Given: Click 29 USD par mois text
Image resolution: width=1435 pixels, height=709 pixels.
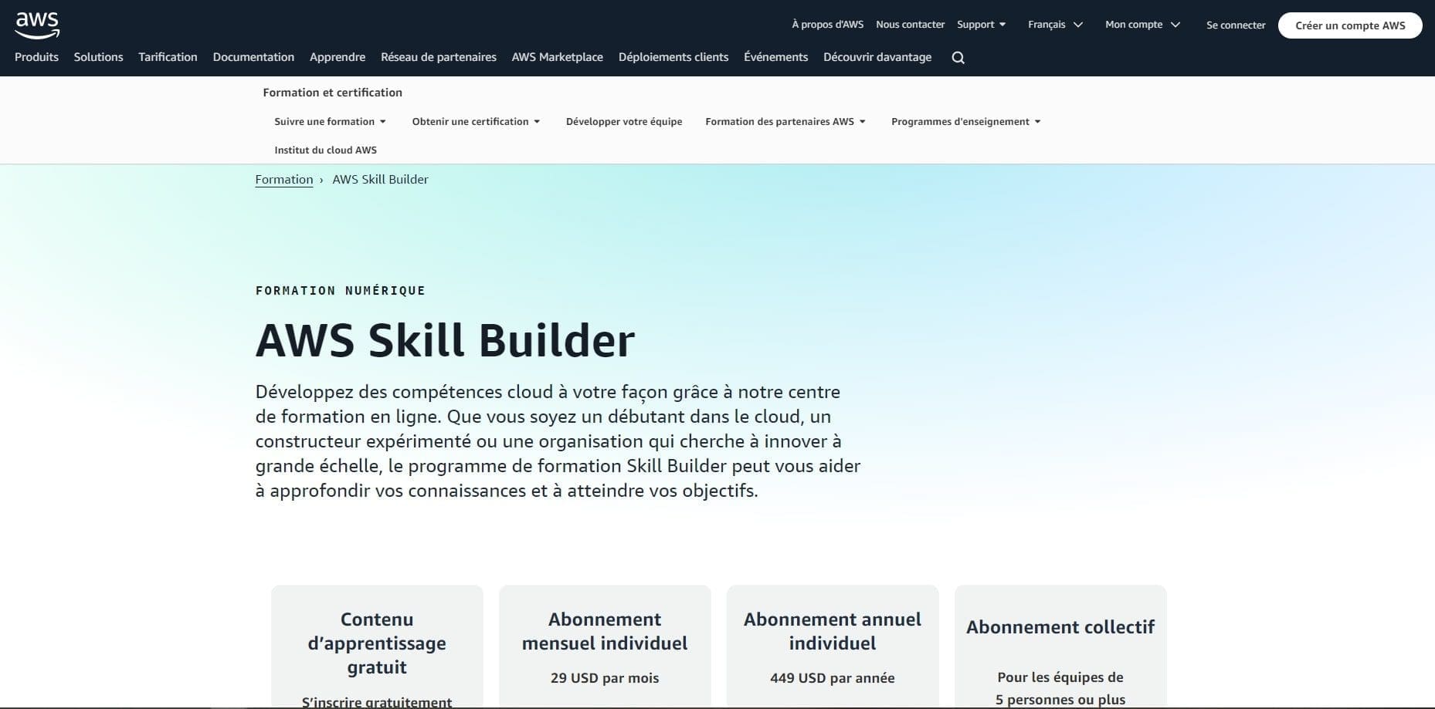Looking at the screenshot, I should tap(605, 678).
